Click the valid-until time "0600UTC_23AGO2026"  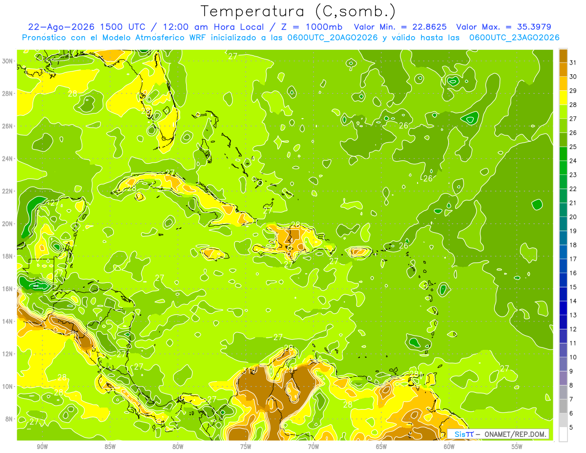[514, 38]
